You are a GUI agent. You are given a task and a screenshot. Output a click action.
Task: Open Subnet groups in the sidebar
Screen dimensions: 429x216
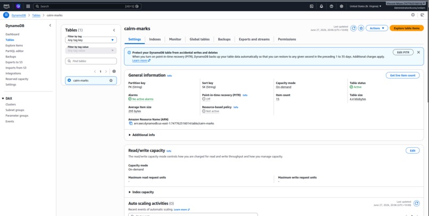(x=15, y=110)
